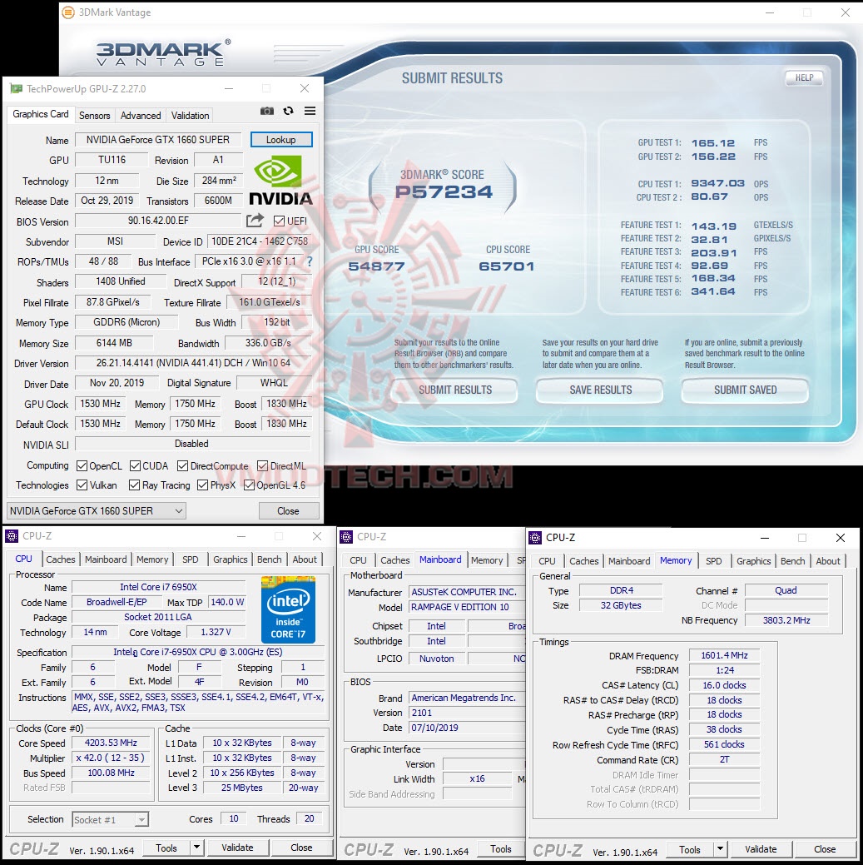Image resolution: width=863 pixels, height=865 pixels.
Task: Click the Memory Size value 6144 MB
Action: [x=114, y=342]
